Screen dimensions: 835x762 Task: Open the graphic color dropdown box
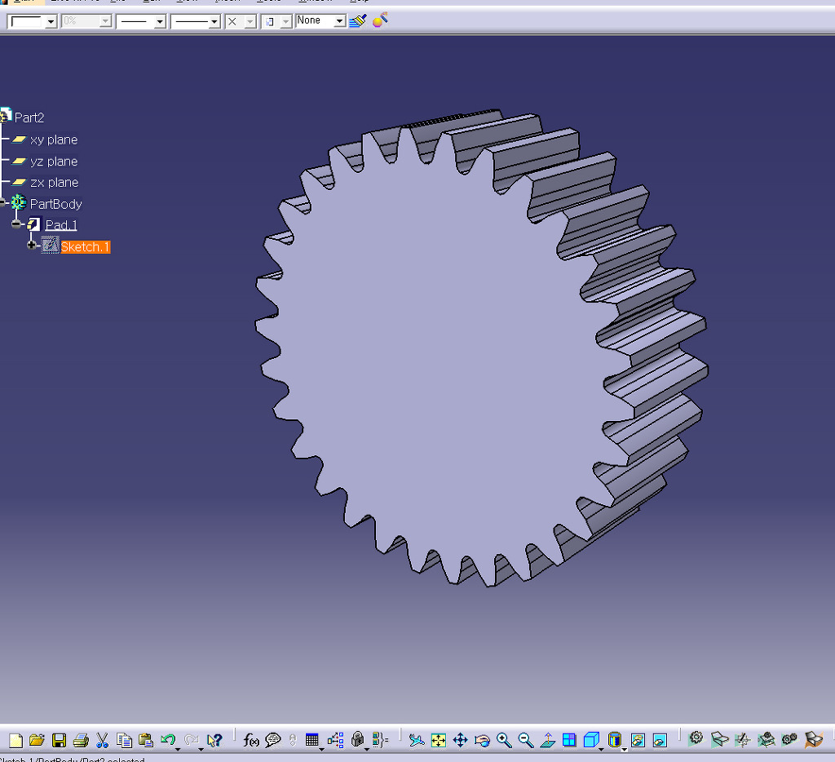[x=51, y=21]
